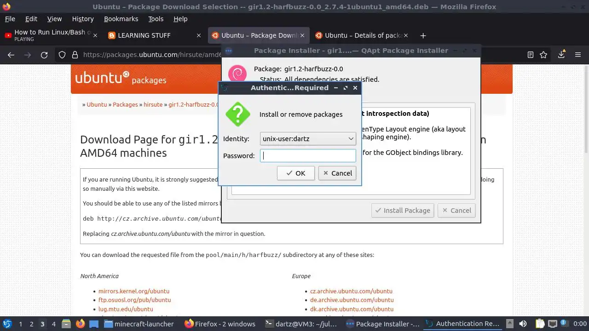This screenshot has height=331, width=589.
Task: Open the Identity dropdown unix-user:dartz
Action: pyautogui.click(x=308, y=138)
